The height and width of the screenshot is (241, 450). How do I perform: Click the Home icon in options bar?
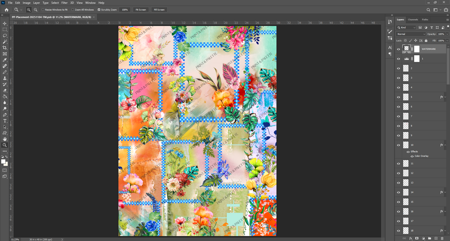pos(6,10)
